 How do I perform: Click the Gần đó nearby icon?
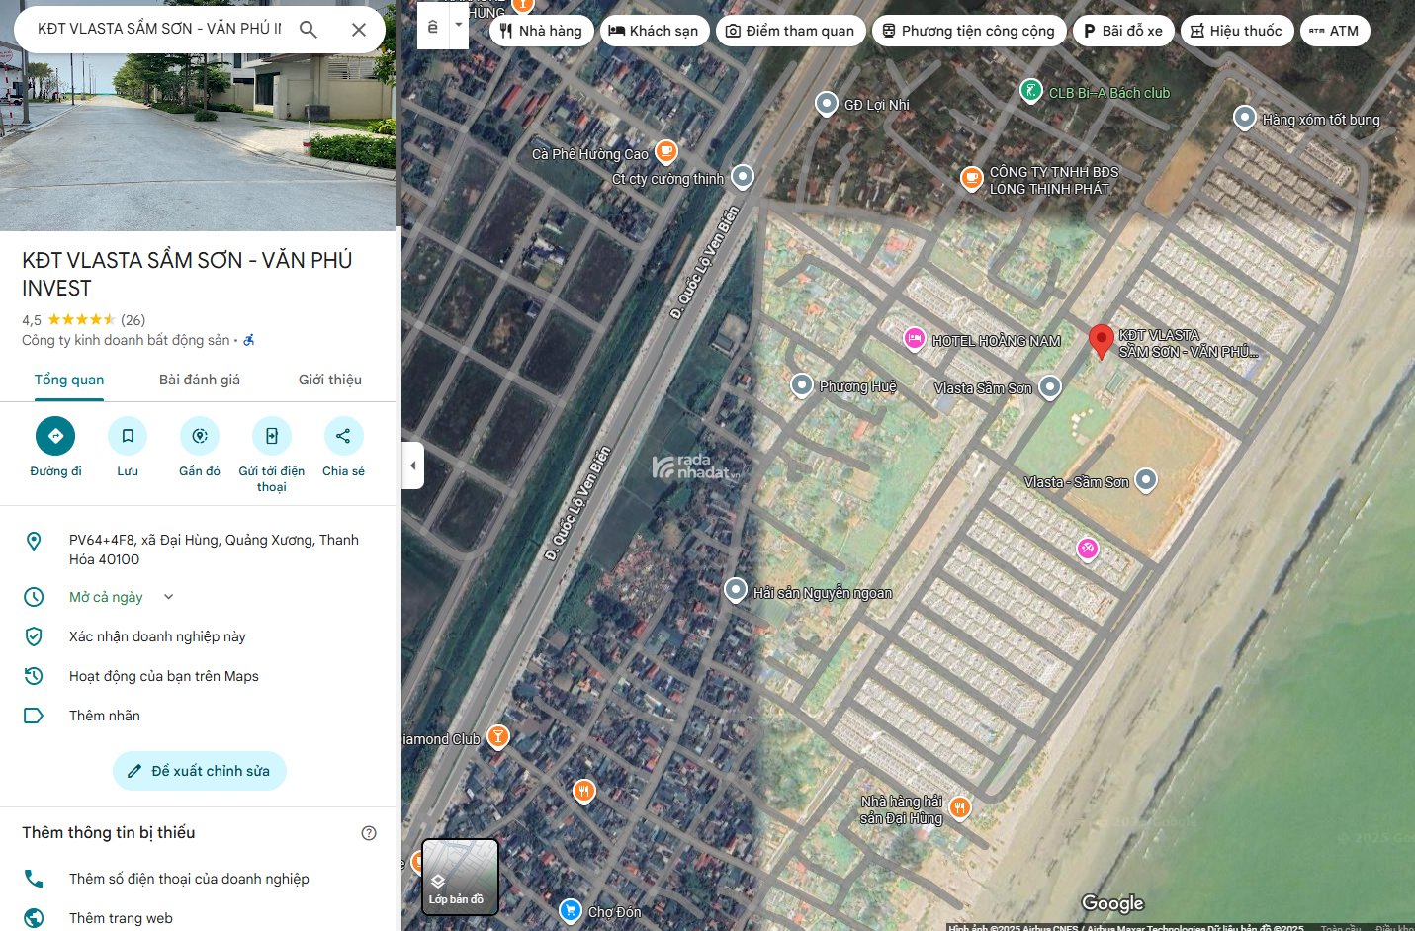pyautogui.click(x=200, y=436)
